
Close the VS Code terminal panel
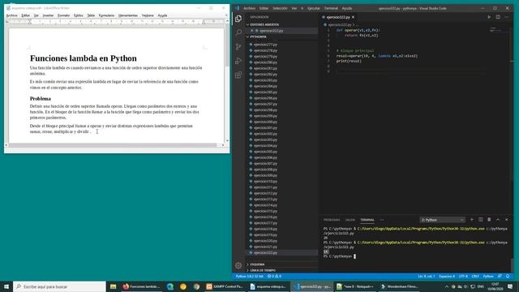coord(506,220)
